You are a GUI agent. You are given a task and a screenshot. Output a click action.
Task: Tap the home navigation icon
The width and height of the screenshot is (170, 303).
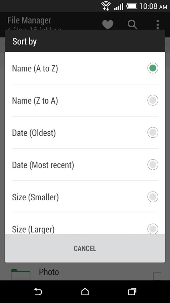(85, 292)
